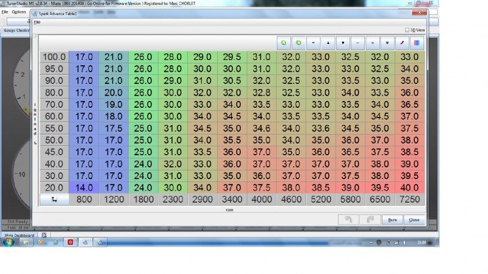Screen dimensions: 488x274
Task: Open Windows Explorer from the taskbar
Action: (26, 242)
